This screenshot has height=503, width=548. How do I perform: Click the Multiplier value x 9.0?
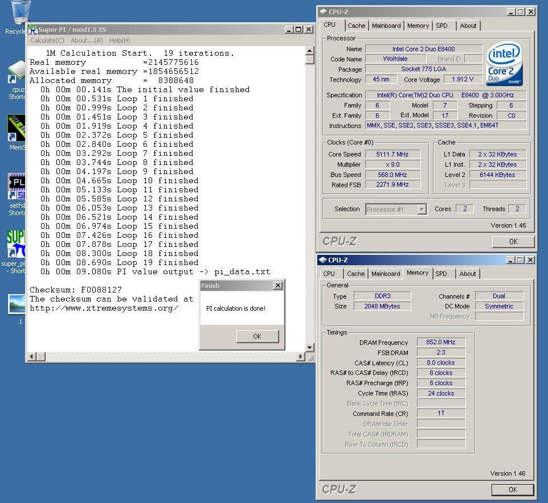click(392, 164)
